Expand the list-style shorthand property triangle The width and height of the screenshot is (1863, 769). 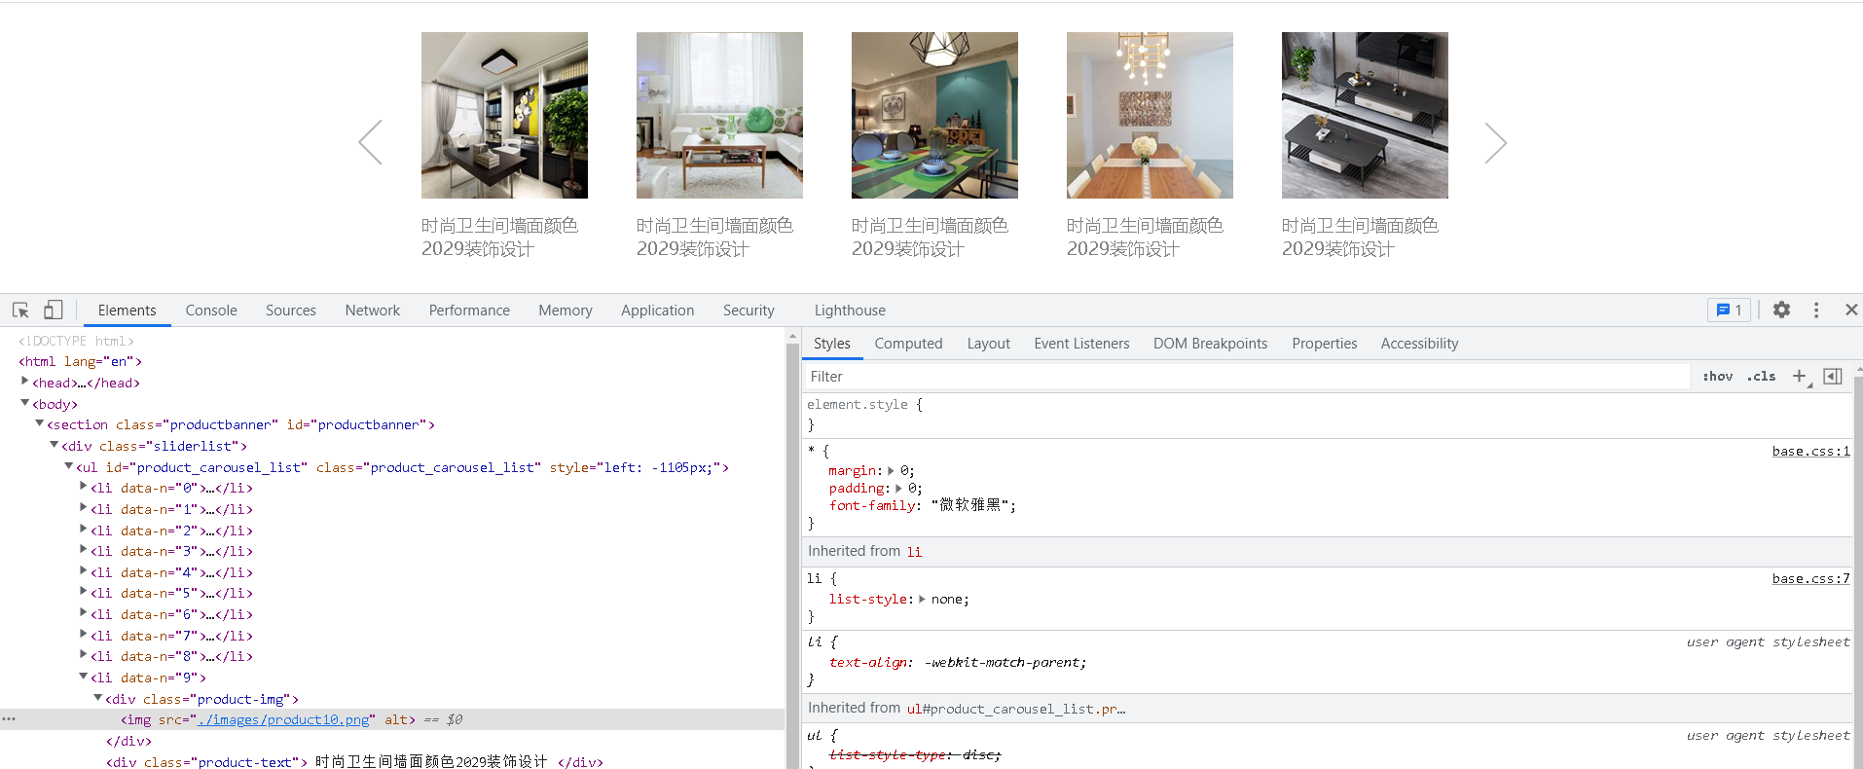(923, 600)
